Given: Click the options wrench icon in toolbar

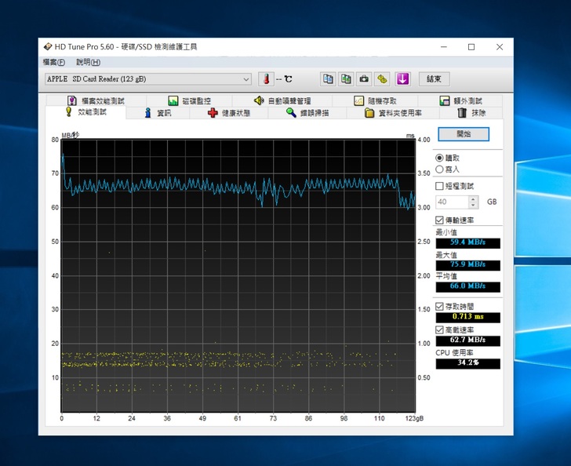Looking at the screenshot, I should (x=382, y=79).
